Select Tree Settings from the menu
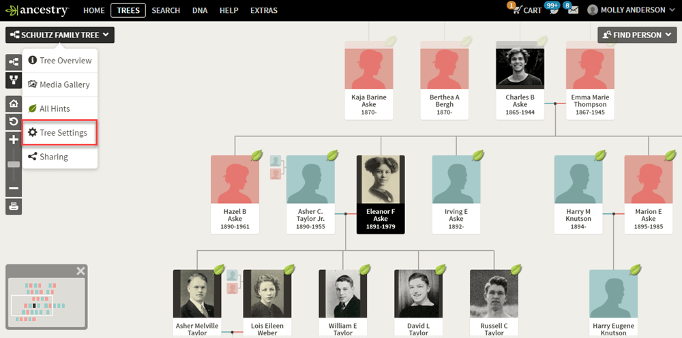This screenshot has height=338, width=682. [x=59, y=132]
